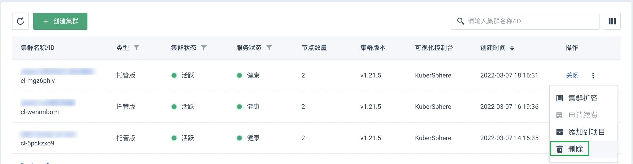The height and width of the screenshot is (164, 633).
Task: Click the 集群扩容 expand icon
Action: 559,98
